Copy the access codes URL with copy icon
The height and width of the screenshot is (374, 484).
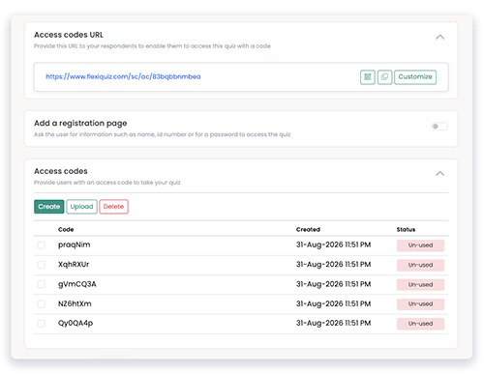tap(384, 77)
